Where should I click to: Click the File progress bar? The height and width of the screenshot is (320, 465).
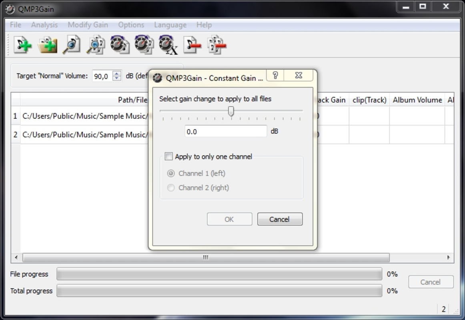coord(219,274)
